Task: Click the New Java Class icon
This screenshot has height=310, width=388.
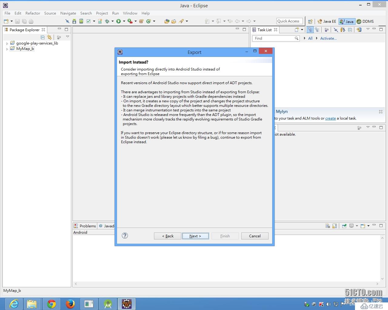Action: click(149, 21)
